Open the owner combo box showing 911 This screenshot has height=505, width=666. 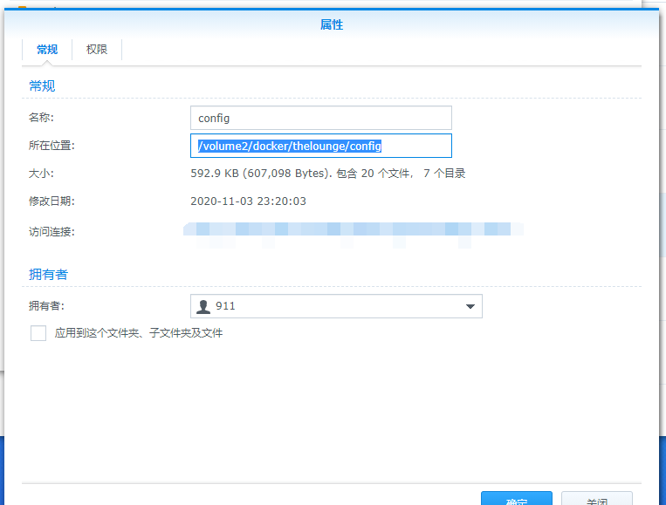click(x=336, y=306)
